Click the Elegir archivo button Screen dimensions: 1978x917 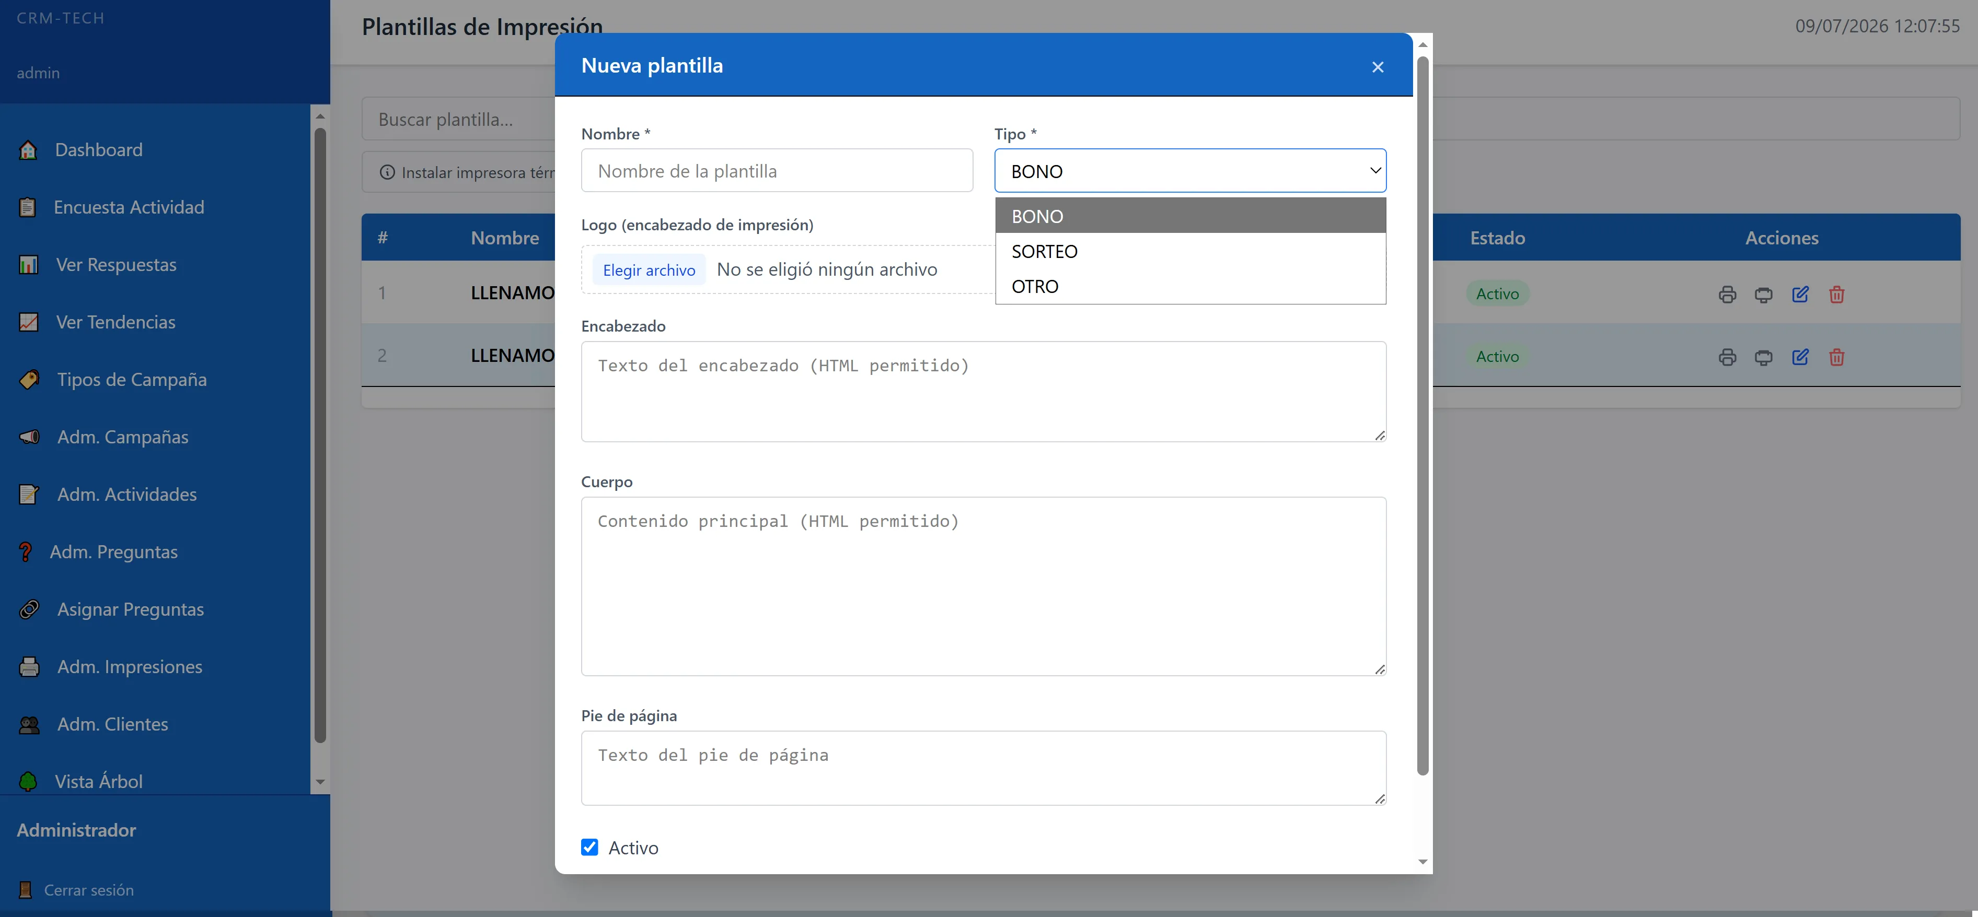coord(649,269)
